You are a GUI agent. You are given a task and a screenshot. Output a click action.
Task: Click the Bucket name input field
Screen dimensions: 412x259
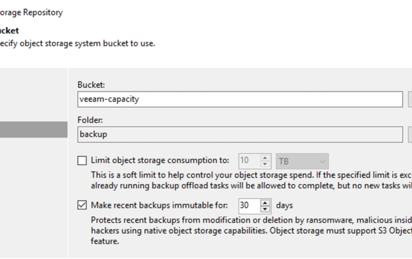point(240,99)
